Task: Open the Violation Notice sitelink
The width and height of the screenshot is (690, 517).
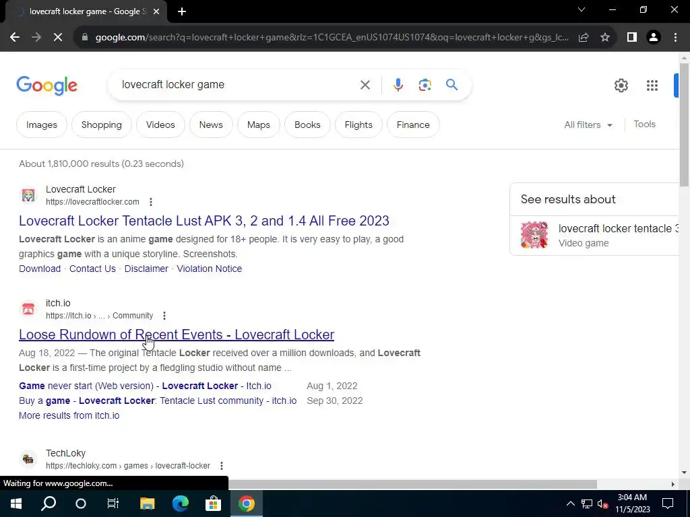Action: tap(210, 269)
